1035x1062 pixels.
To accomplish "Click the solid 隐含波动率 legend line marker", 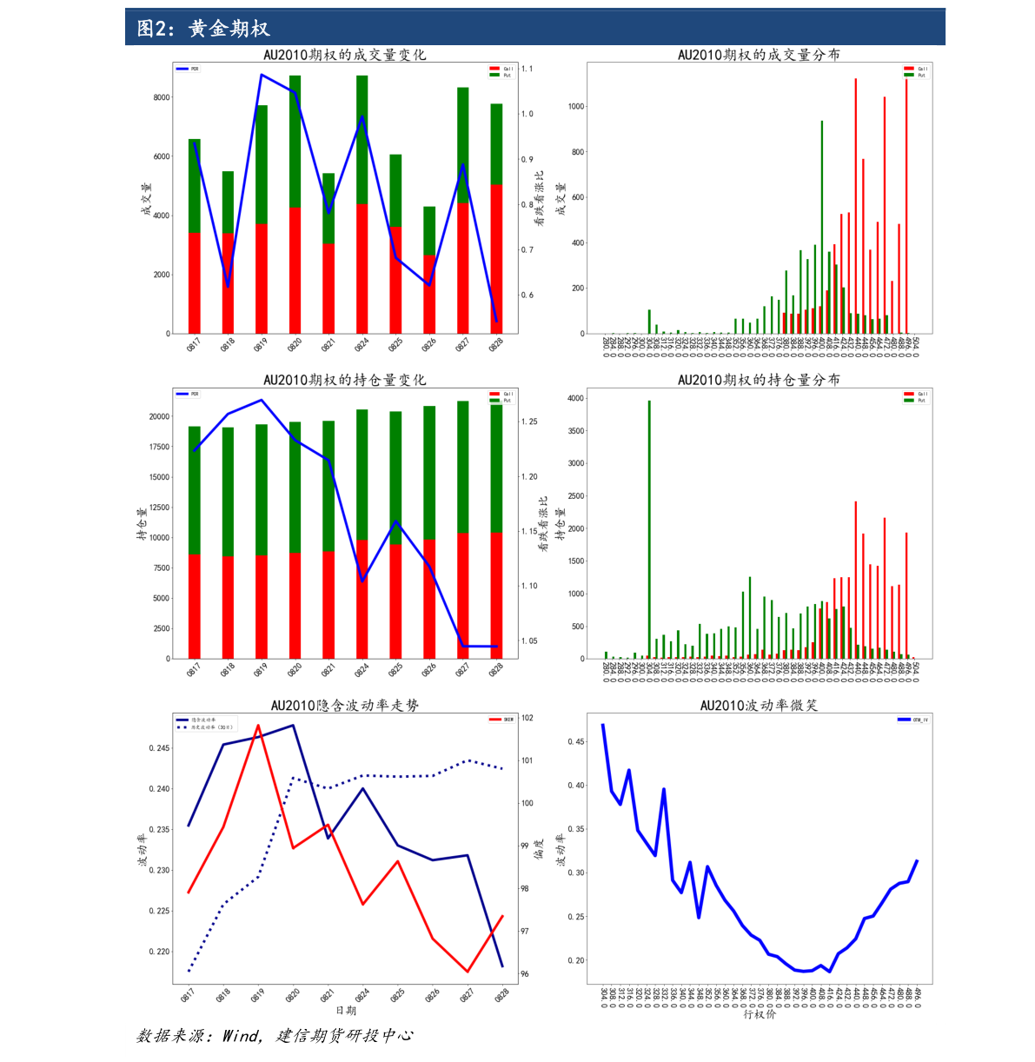I will (182, 720).
